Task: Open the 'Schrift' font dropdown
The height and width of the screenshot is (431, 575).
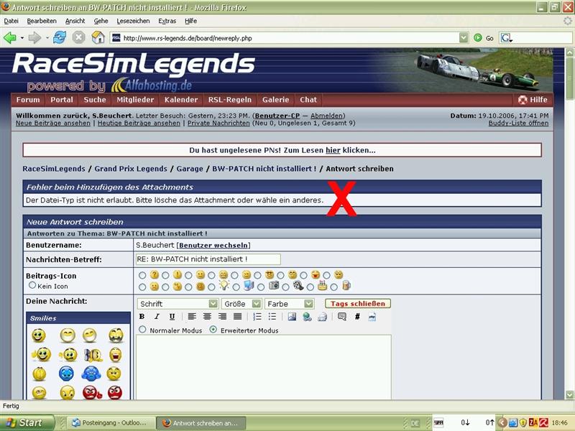Action: point(178,304)
